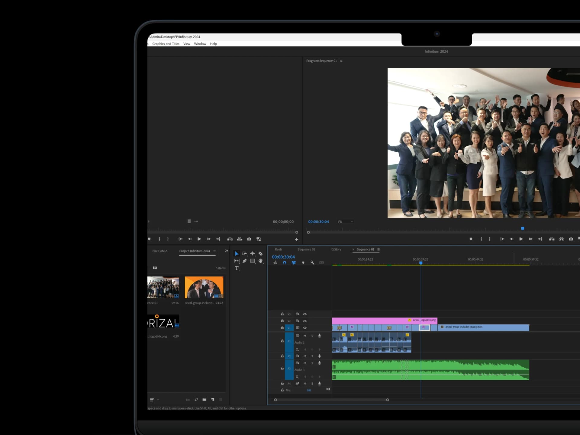Hide the V3 track output eye

tap(305, 314)
